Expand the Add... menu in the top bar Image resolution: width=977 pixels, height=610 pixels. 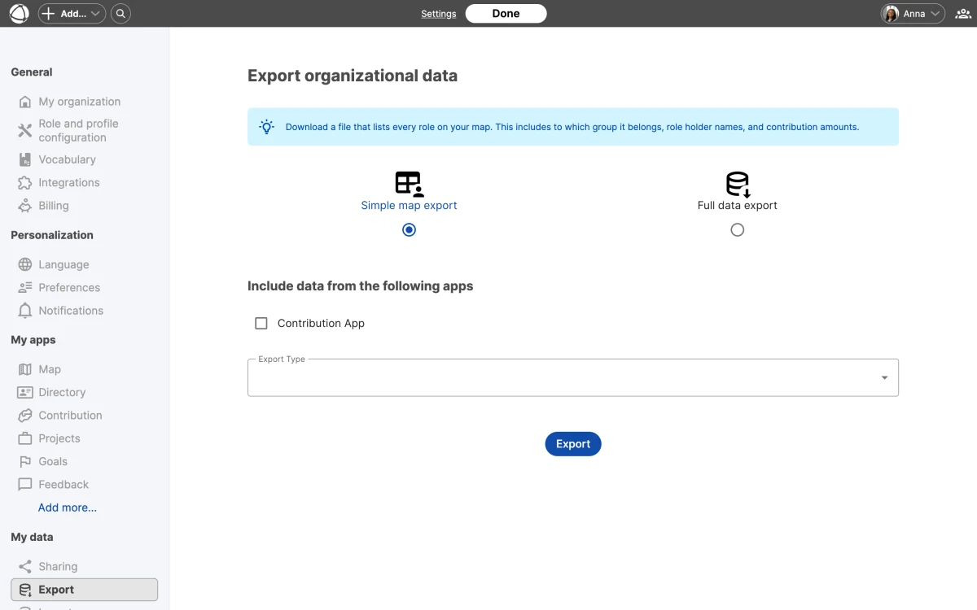point(71,13)
